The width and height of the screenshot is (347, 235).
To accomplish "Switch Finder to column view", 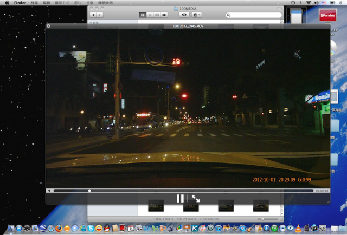I will point(157,15).
